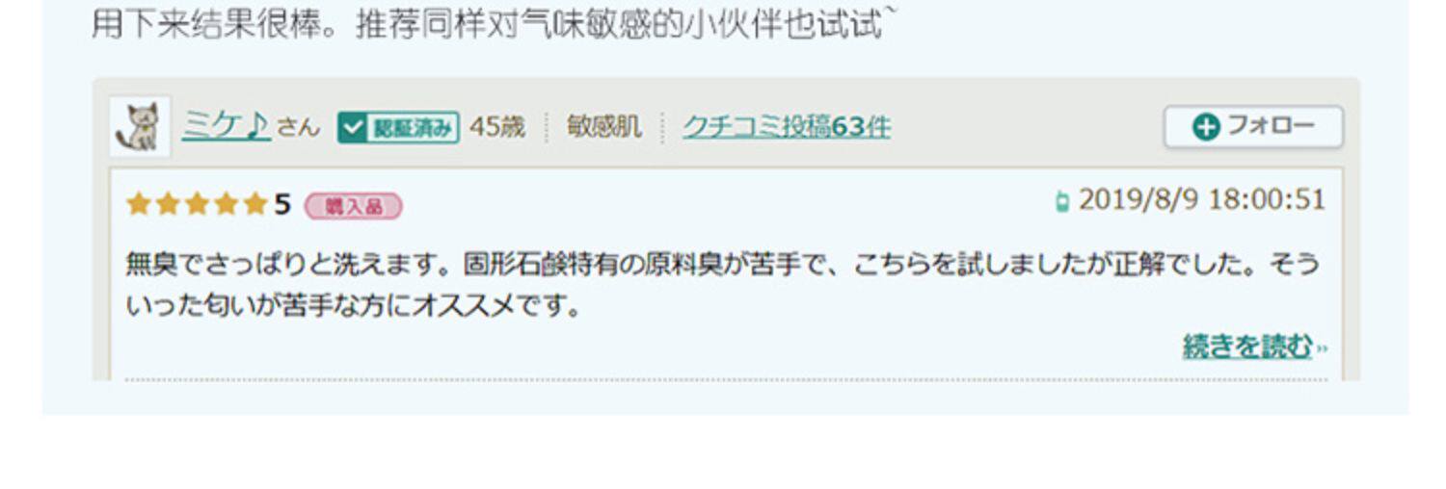Screen dimensions: 1446x489
Task: Open the cat avatar profile picture
Action: point(140,126)
